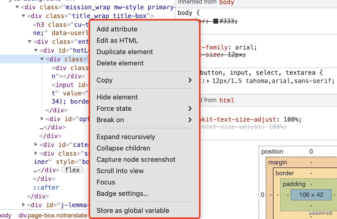Click the #333 color swatch
The image size is (337, 219).
click(x=216, y=21)
